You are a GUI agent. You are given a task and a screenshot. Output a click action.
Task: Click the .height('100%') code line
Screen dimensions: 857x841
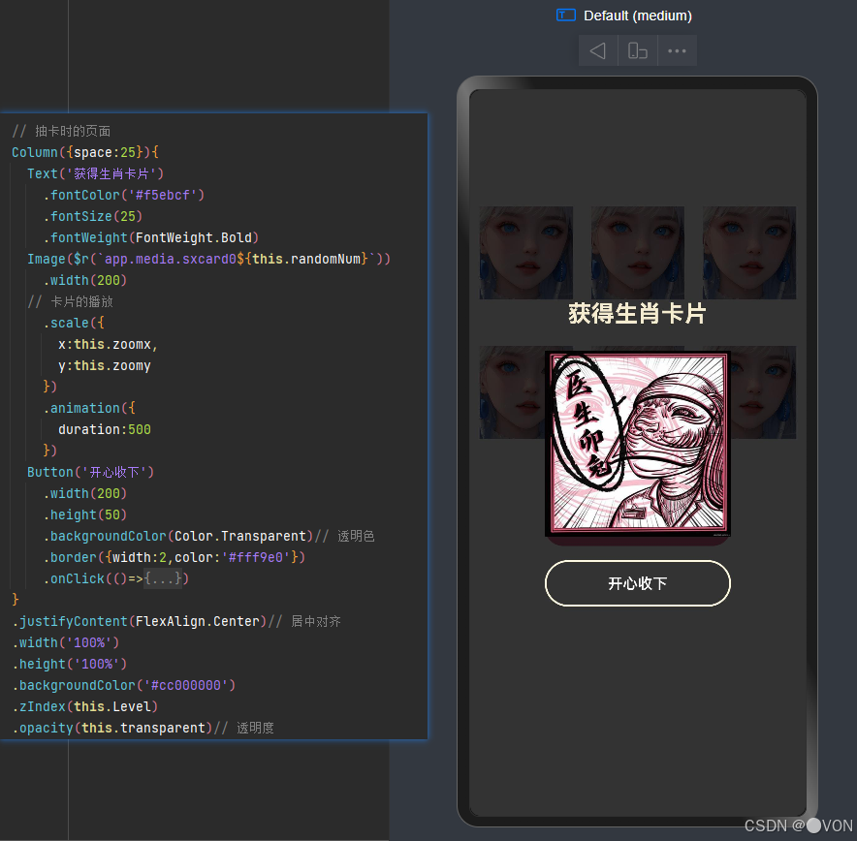pyautogui.click(x=70, y=664)
